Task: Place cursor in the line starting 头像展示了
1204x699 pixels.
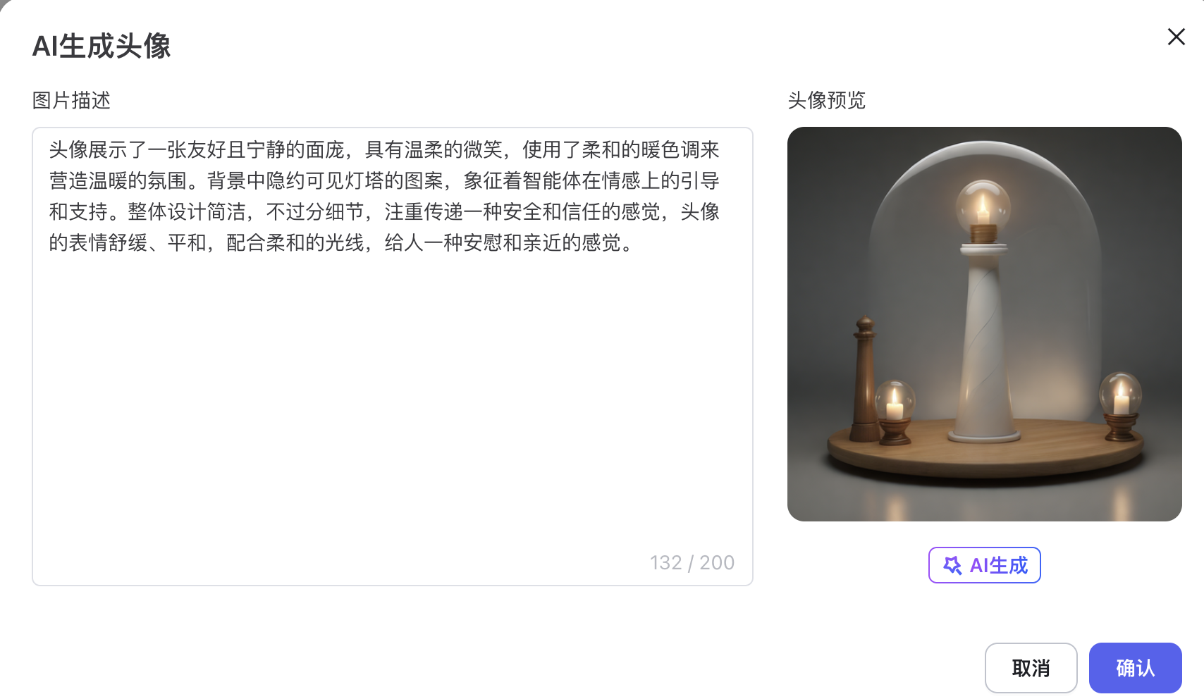Action: [x=384, y=149]
